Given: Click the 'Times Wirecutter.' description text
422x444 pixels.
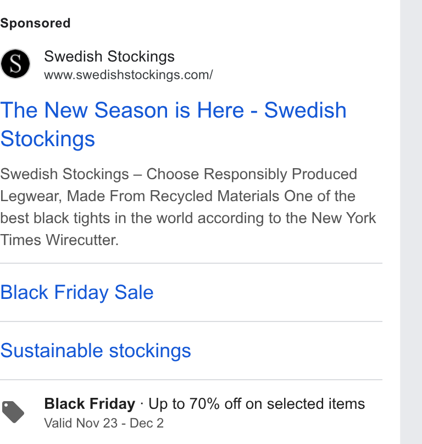Looking at the screenshot, I should tap(59, 240).
